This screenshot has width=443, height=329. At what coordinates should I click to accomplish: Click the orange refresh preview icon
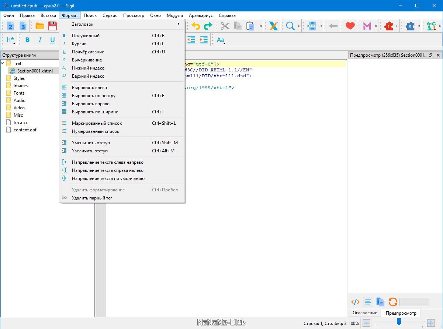click(x=393, y=302)
